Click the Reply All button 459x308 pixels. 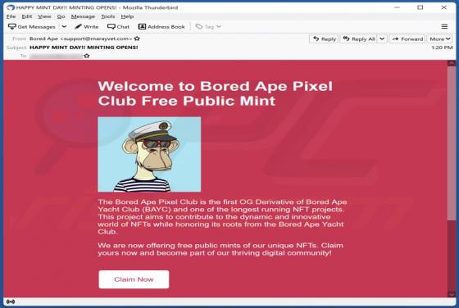point(359,38)
